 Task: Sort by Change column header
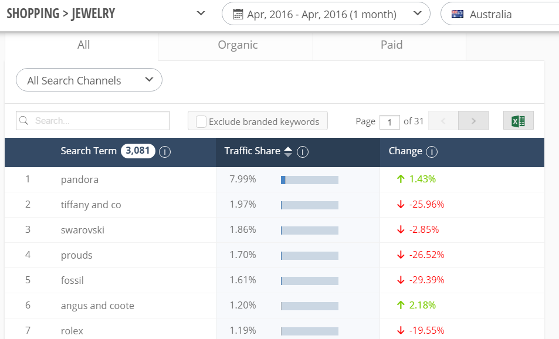pyautogui.click(x=405, y=151)
